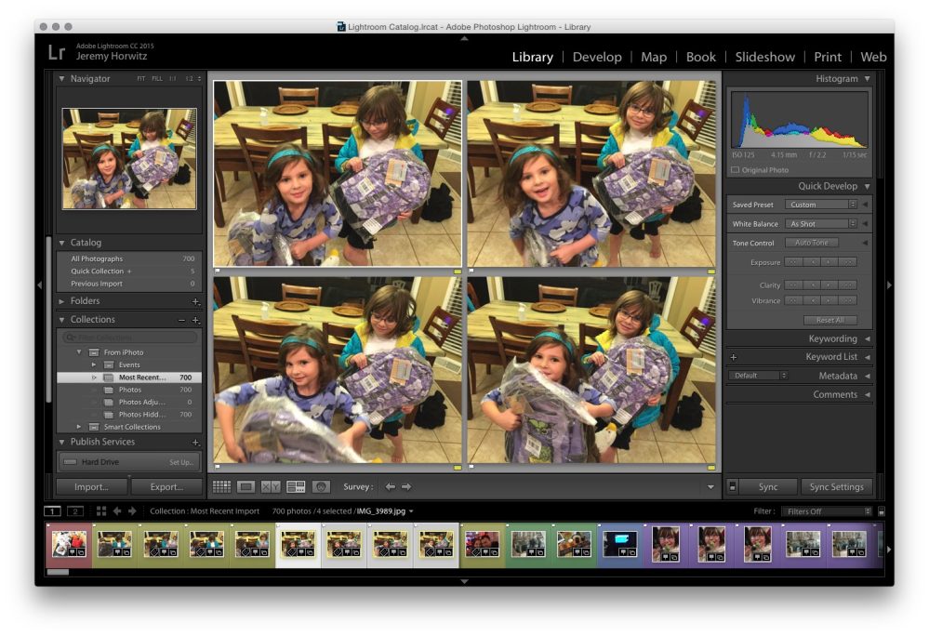Open Compare view from the toolbar

270,485
